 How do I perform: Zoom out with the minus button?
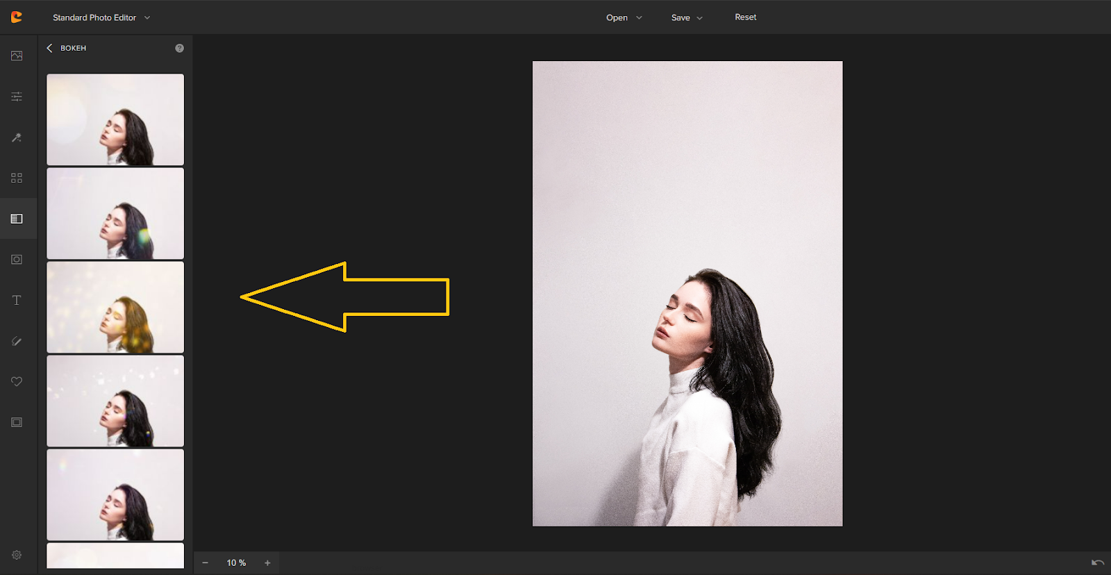point(205,563)
